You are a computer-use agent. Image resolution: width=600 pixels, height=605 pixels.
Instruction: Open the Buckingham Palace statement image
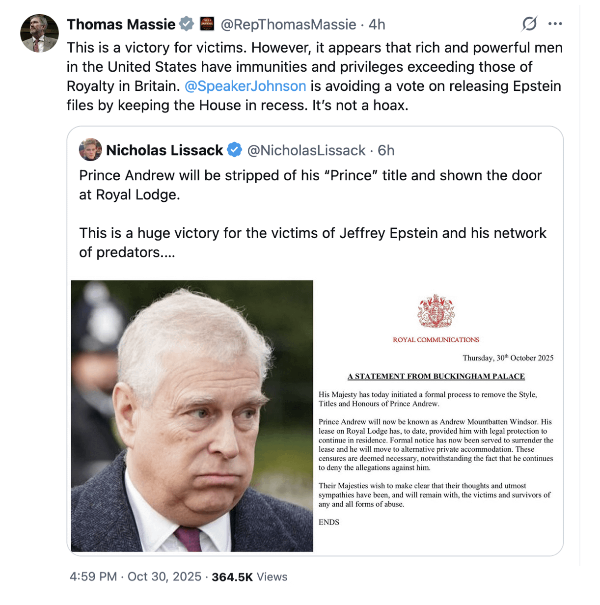click(x=436, y=415)
